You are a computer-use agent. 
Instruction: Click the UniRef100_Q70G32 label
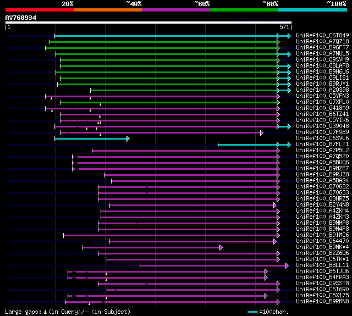322,187
